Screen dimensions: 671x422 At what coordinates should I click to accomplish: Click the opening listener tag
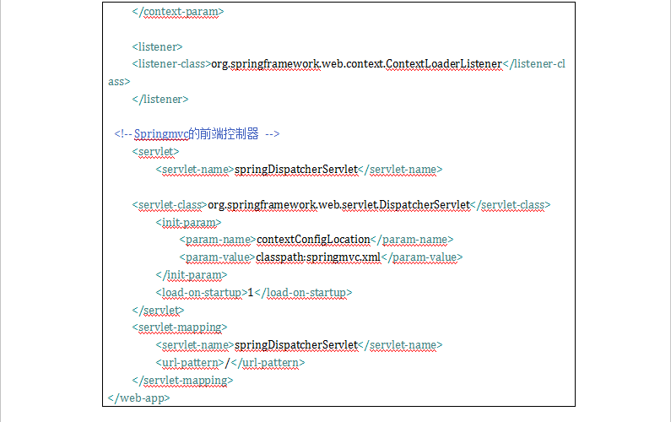[157, 46]
